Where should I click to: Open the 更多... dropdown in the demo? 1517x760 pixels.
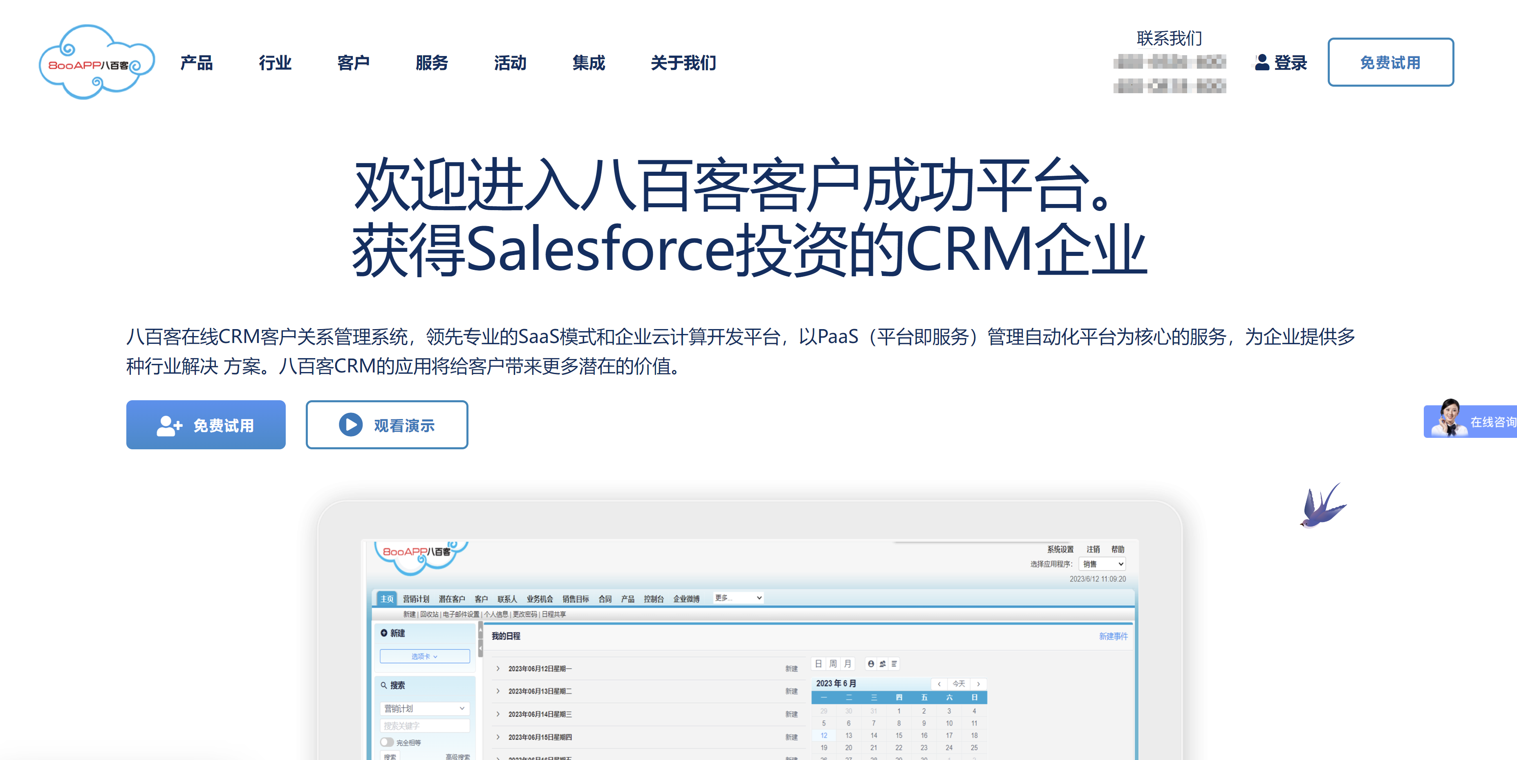(738, 597)
